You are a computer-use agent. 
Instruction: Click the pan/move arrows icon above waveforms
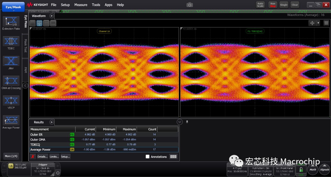point(312,23)
